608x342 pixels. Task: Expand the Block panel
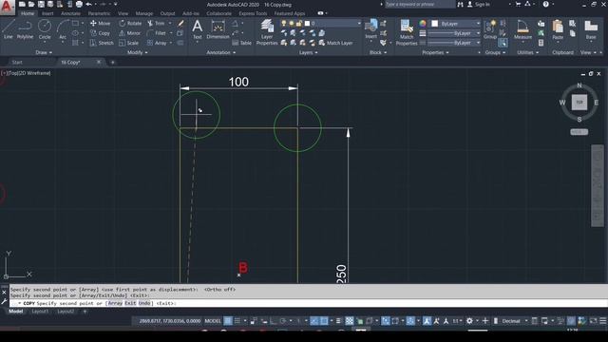pyautogui.click(x=378, y=52)
